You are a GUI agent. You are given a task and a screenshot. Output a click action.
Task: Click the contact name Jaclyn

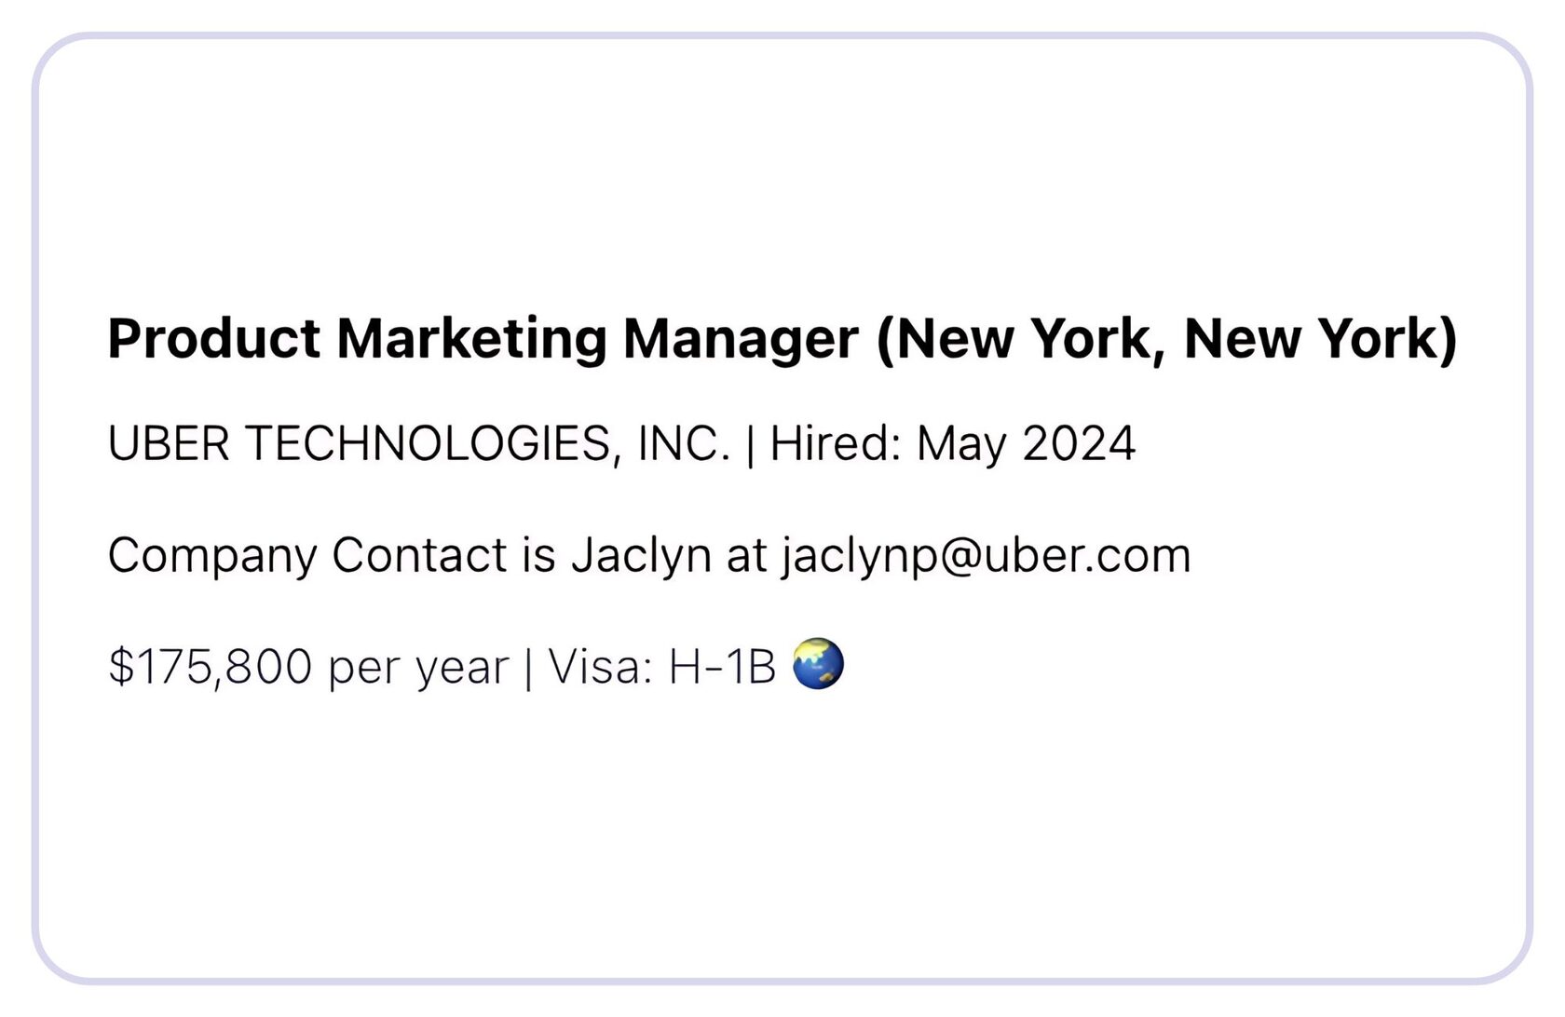641,556
